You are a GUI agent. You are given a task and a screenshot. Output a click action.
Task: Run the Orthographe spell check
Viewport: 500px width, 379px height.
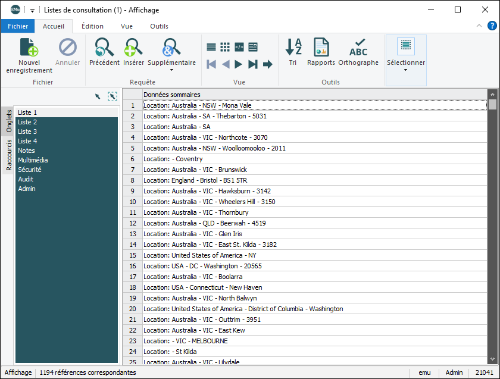tap(358, 48)
